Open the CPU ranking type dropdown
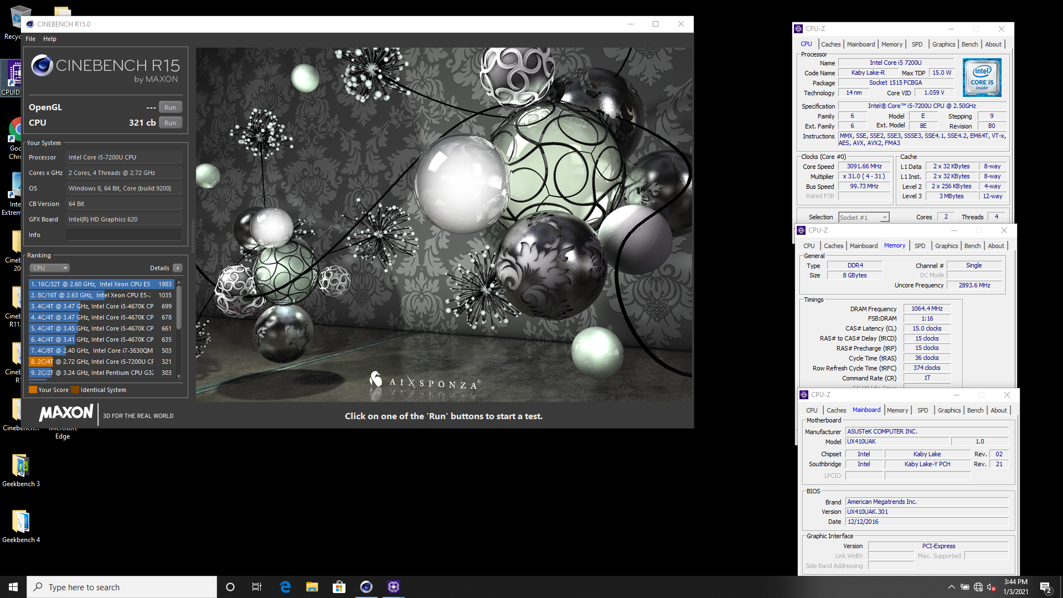The height and width of the screenshot is (598, 1063). coord(50,268)
